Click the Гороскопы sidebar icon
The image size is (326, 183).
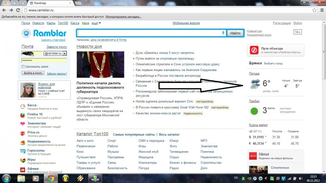(x=23, y=151)
